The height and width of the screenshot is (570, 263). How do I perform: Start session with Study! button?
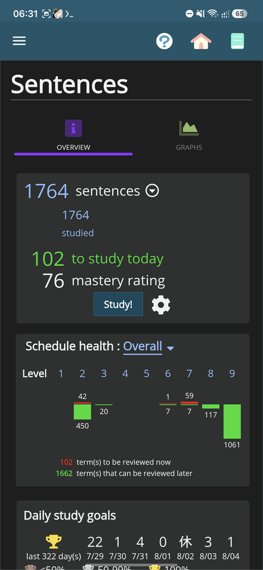click(x=118, y=304)
